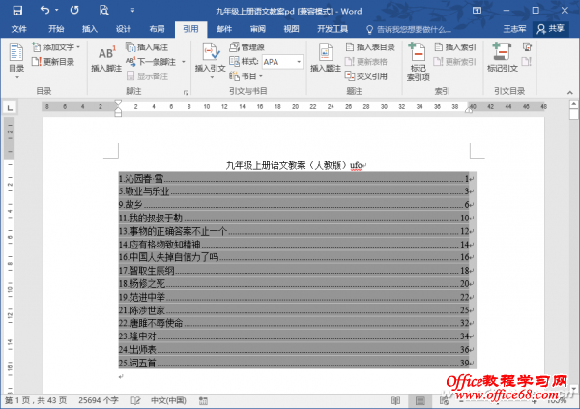Screen dimensions: 580x409
Task: Open the APA style combo box
Action: click(283, 62)
